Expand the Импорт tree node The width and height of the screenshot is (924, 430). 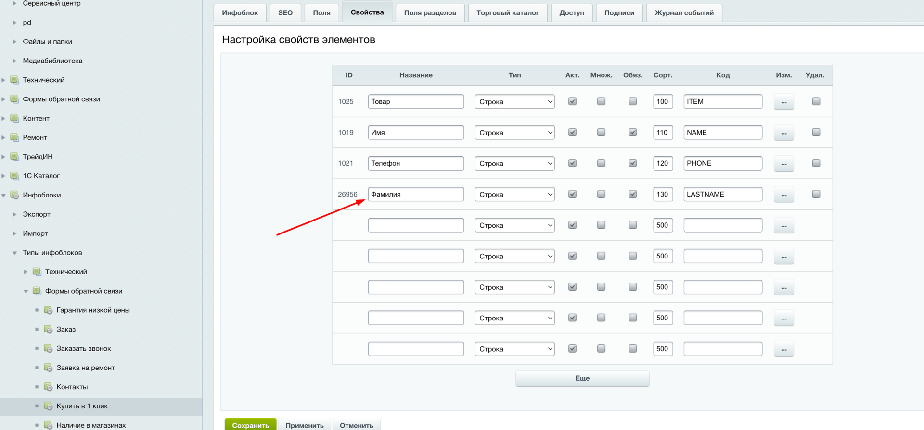pyautogui.click(x=14, y=233)
